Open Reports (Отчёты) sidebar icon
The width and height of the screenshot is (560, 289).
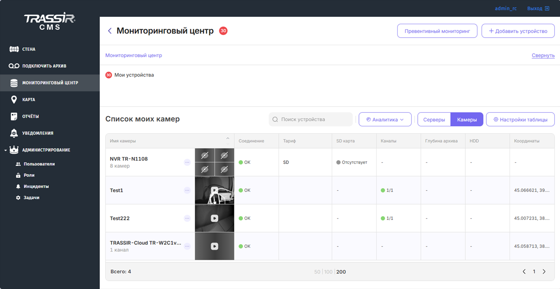click(x=14, y=117)
